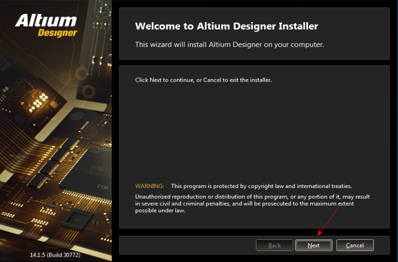The height and width of the screenshot is (262, 398).
Task: Click the white 'Altium' word in logo
Action: click(x=46, y=21)
